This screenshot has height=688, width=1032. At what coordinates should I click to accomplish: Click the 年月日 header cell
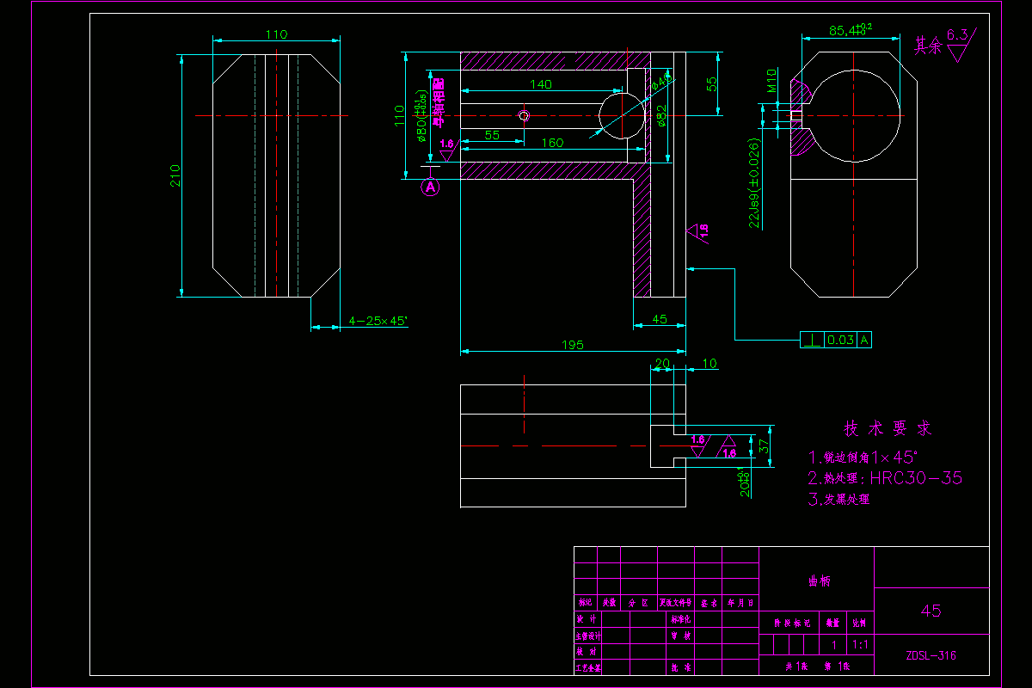coord(741,604)
